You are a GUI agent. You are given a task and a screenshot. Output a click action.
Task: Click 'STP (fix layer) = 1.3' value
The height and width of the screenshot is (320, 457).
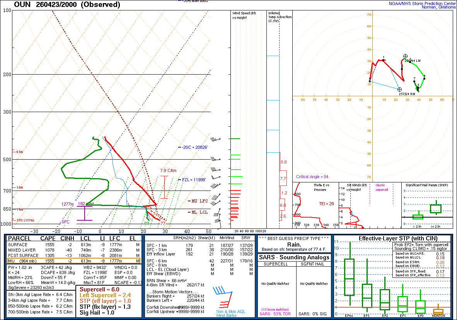105,307
